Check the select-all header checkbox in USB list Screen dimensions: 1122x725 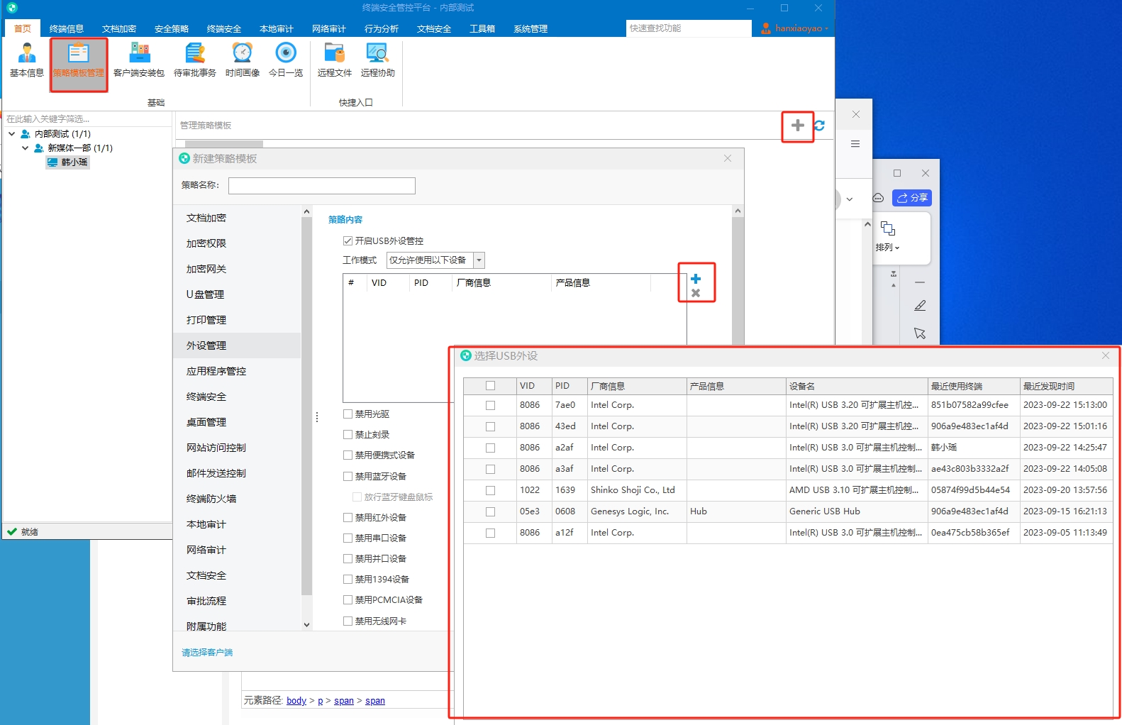(490, 386)
